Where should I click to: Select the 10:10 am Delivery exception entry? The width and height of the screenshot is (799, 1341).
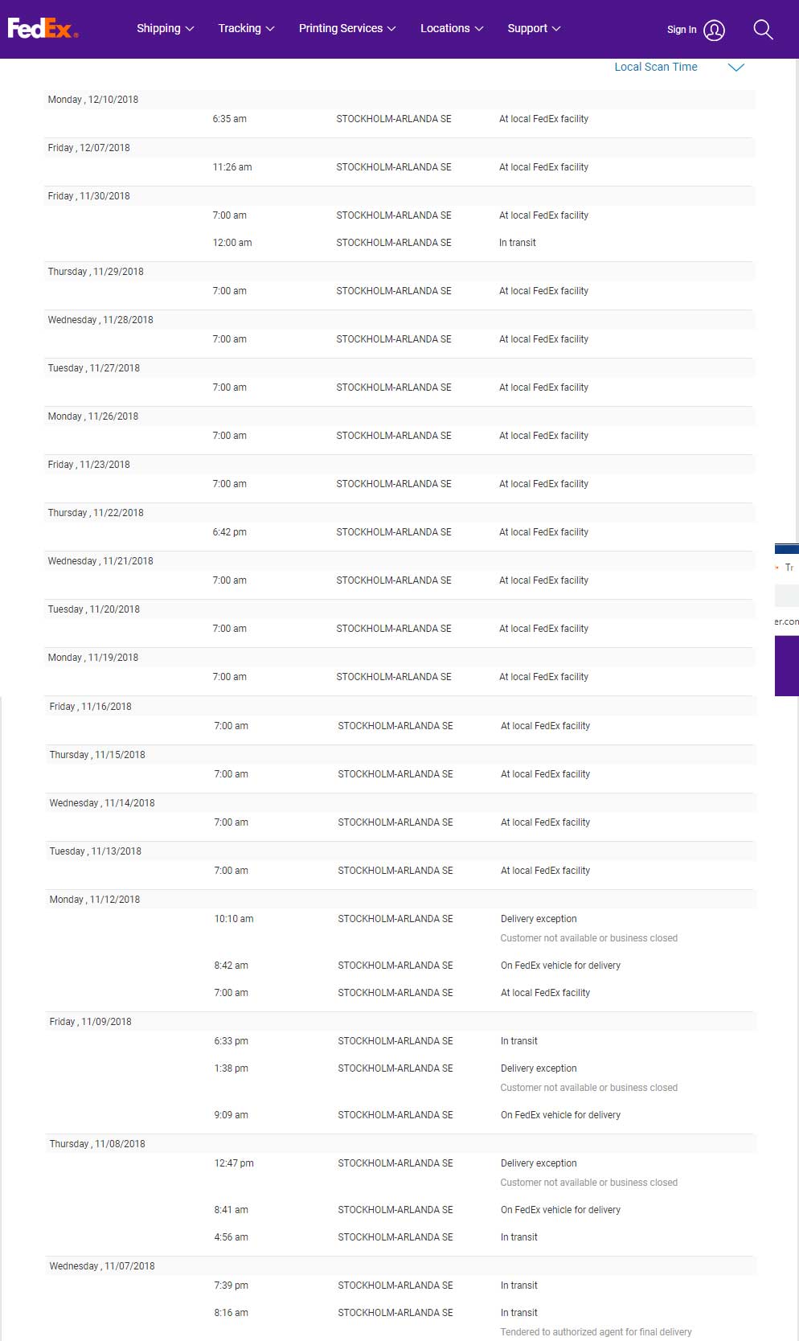coord(400,928)
